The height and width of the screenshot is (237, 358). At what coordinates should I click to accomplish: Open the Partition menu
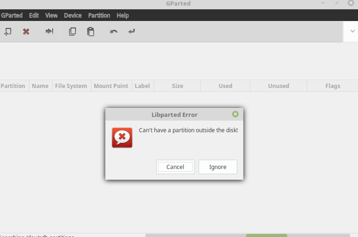pyautogui.click(x=99, y=15)
